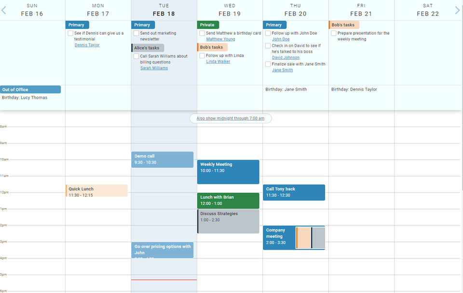The height and width of the screenshot is (293, 463).
Task: Click the orange overlapping event block on Thursday
Action: [303, 238]
